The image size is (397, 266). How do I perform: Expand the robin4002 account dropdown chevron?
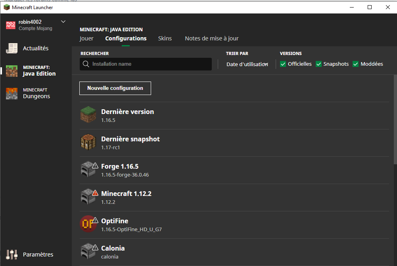(x=63, y=22)
